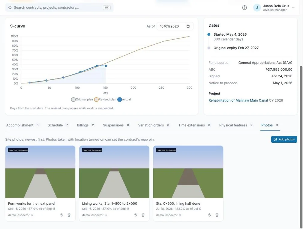Click the Add photos button
The width and height of the screenshot is (303, 229).
pyautogui.click(x=284, y=139)
